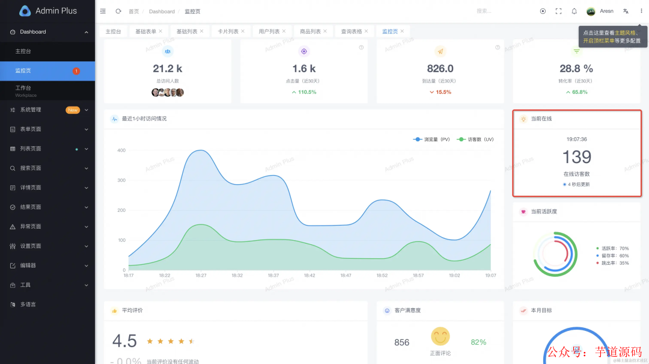Click the 编辑器 edit icon
Viewport: 649px width, 364px height.
click(x=13, y=266)
